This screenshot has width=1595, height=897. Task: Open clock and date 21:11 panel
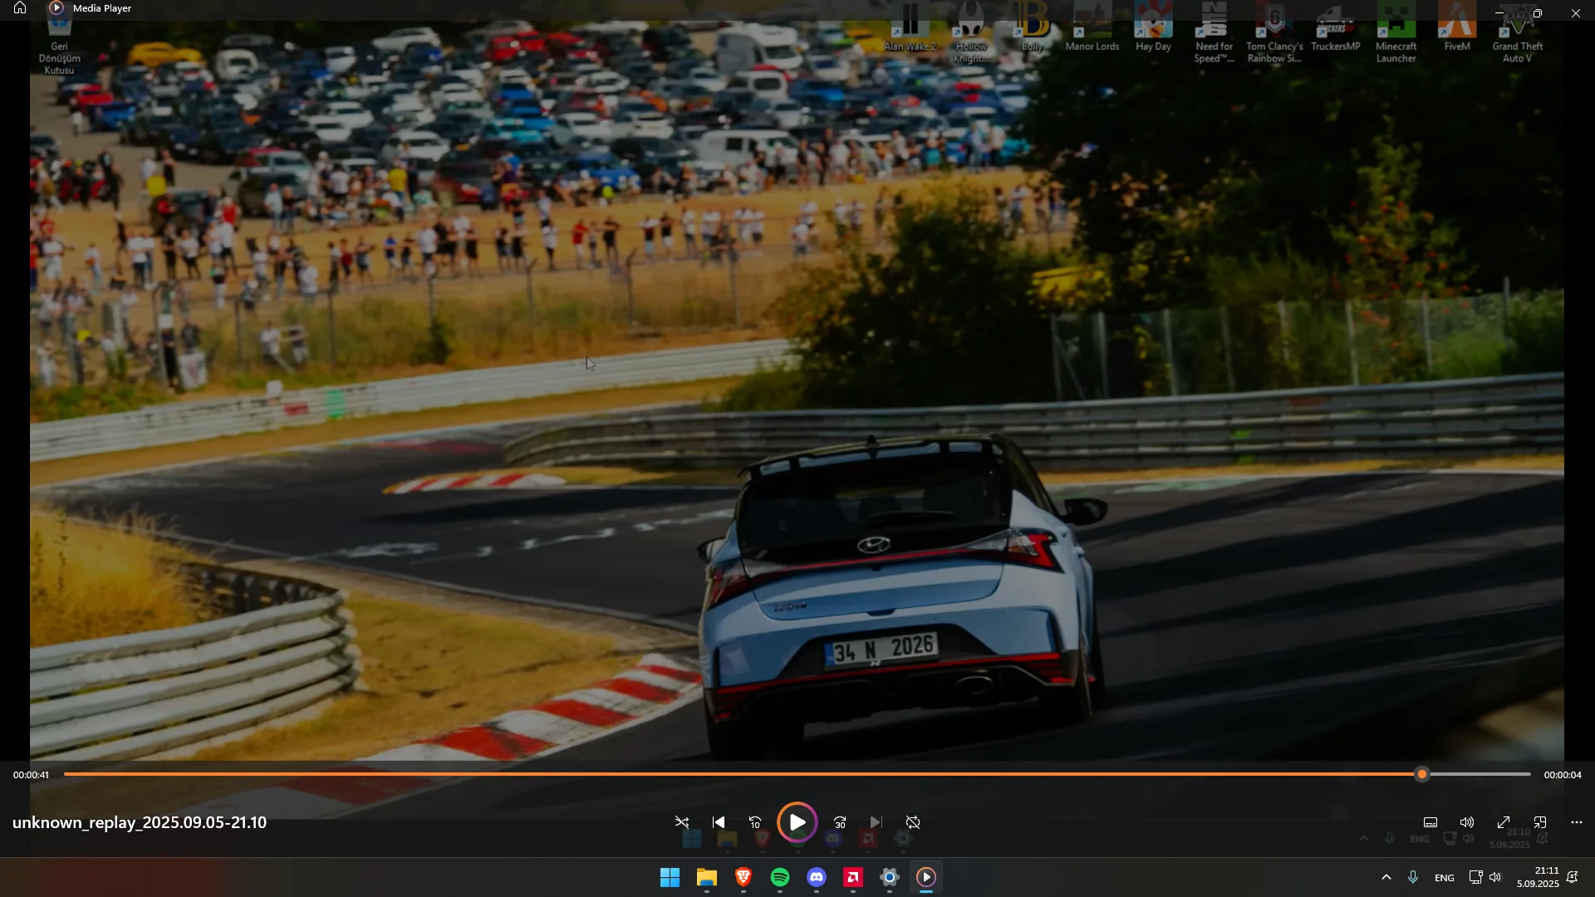(1539, 878)
